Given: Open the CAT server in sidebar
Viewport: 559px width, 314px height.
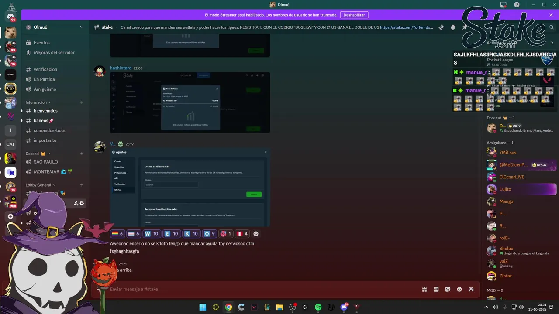Looking at the screenshot, I should click(10, 144).
